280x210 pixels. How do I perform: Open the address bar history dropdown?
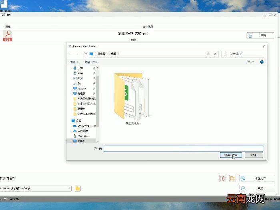(x=208, y=54)
